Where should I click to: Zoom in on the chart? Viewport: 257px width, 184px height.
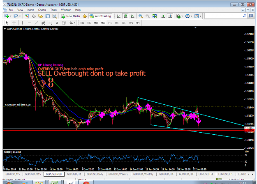click(141, 16)
